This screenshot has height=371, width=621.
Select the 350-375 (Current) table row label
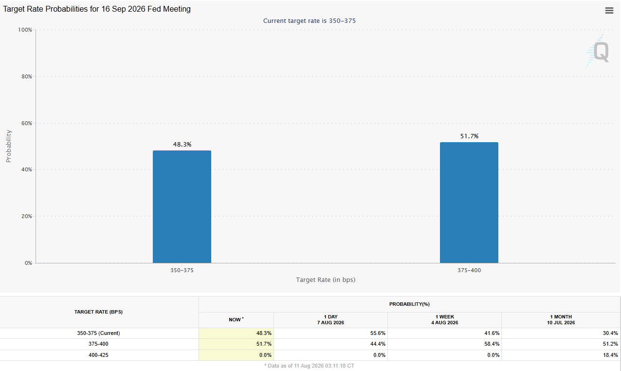tap(98, 333)
